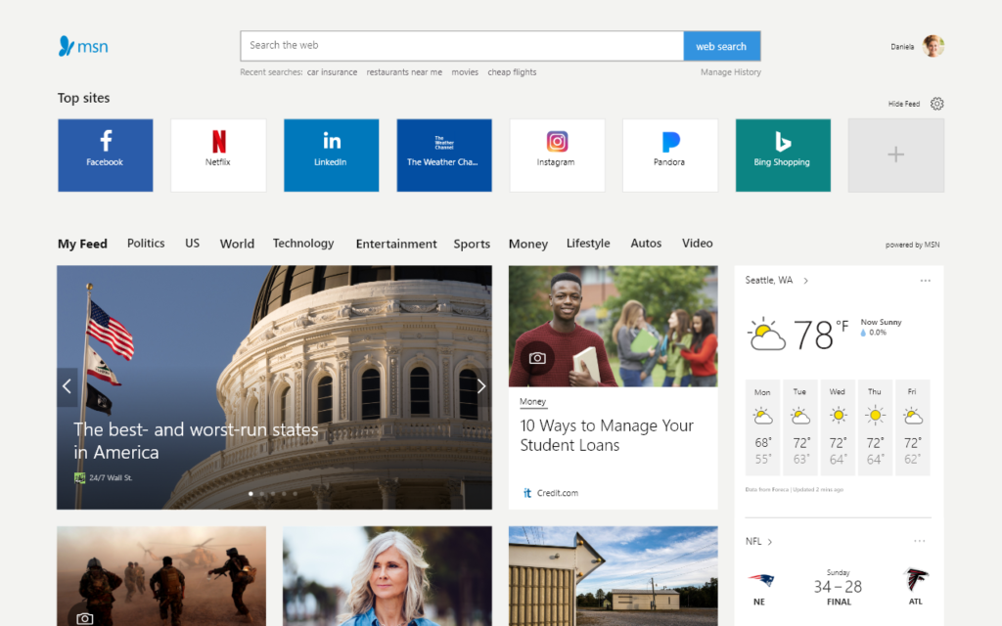Switch to the Money tab
The width and height of the screenshot is (1002, 626).
tap(528, 244)
